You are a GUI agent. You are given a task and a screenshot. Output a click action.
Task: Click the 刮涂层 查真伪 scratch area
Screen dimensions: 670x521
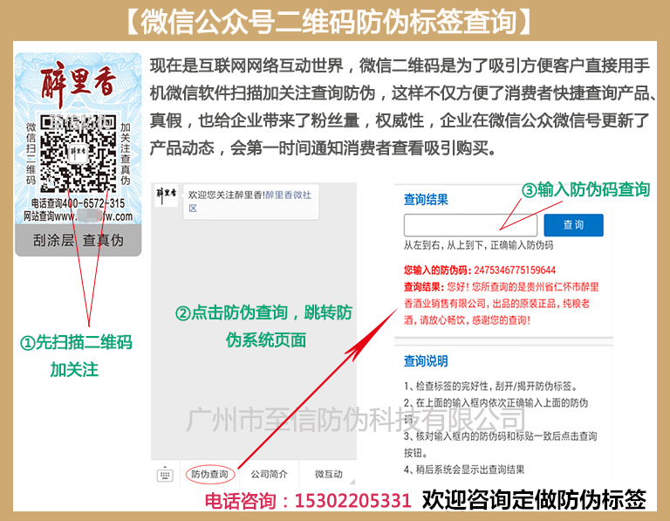(79, 240)
